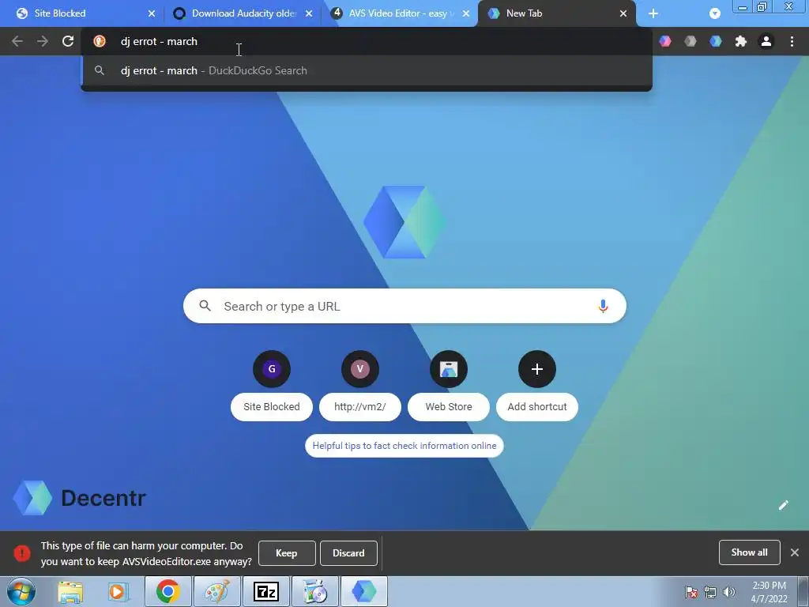Screen dimensions: 809x607
Task: Switch to the Site Blocked tab
Action: 84,13
